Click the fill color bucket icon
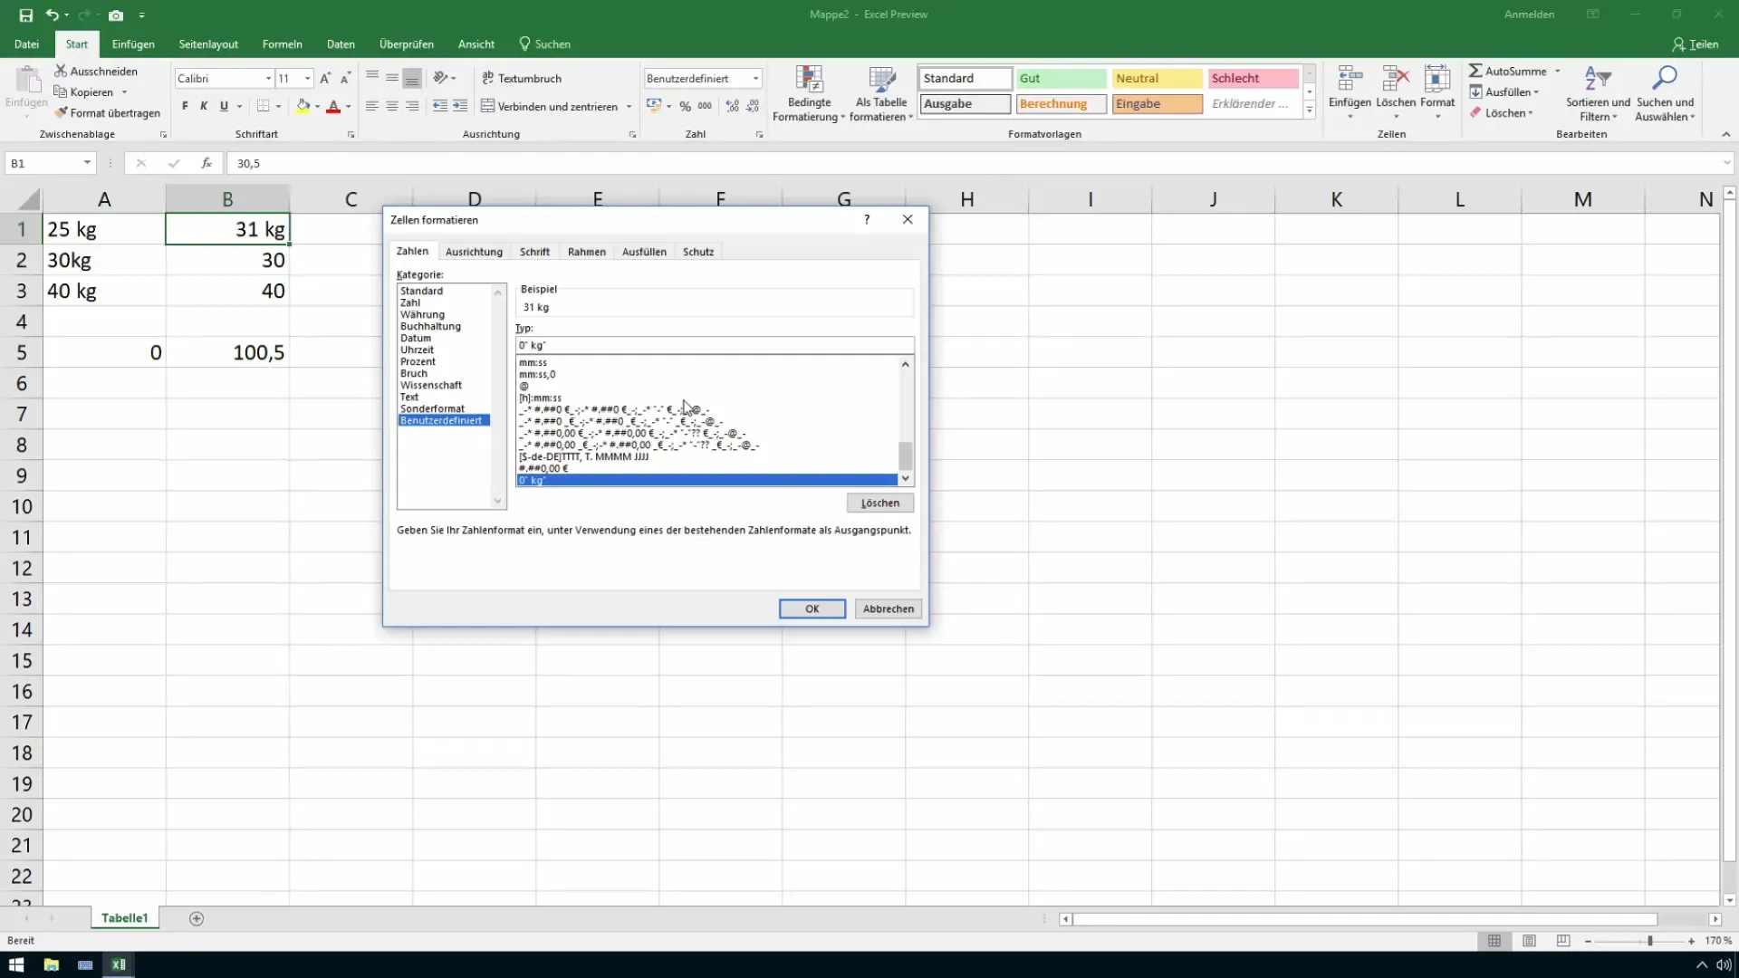 click(x=303, y=107)
